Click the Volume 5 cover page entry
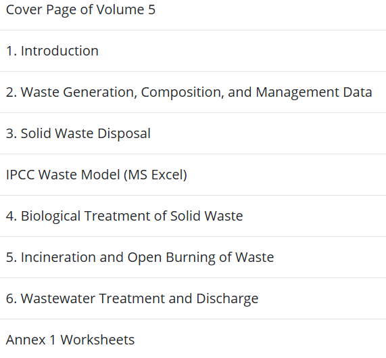386x358 pixels. [80, 10]
